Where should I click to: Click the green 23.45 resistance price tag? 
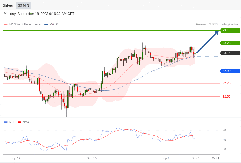point(230,31)
